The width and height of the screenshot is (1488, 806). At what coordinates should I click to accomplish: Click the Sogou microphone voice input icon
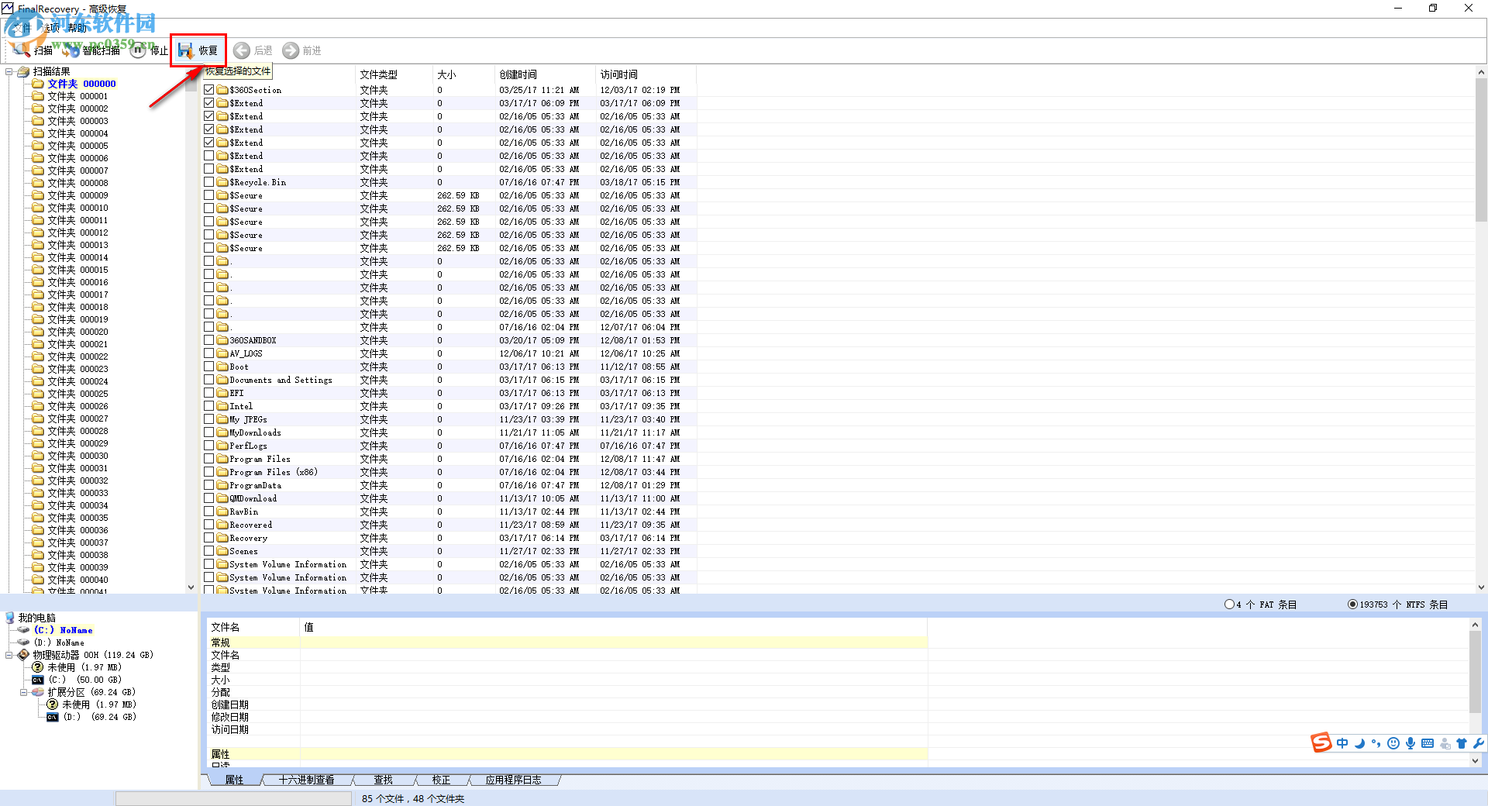[1410, 743]
